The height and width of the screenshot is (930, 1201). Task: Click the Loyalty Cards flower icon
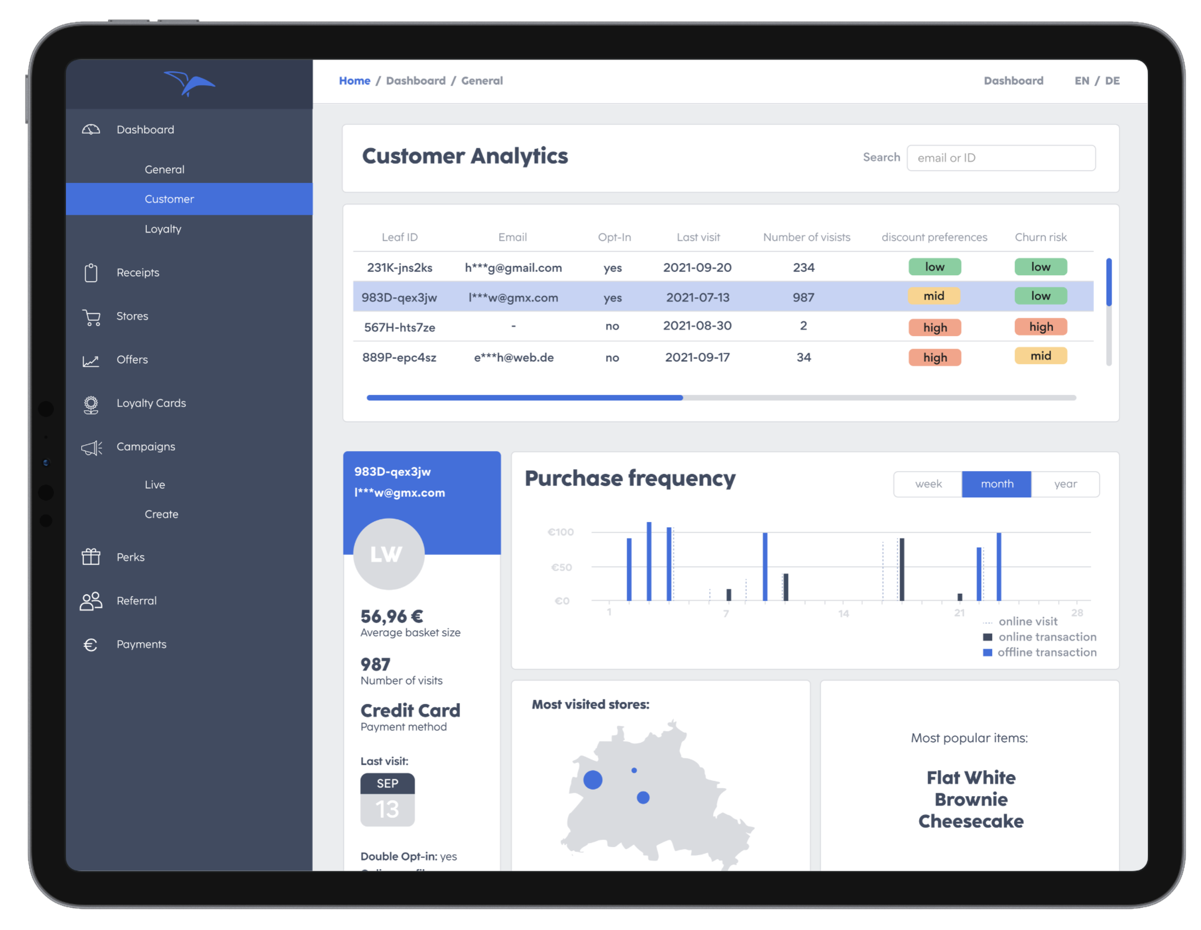[x=91, y=404]
